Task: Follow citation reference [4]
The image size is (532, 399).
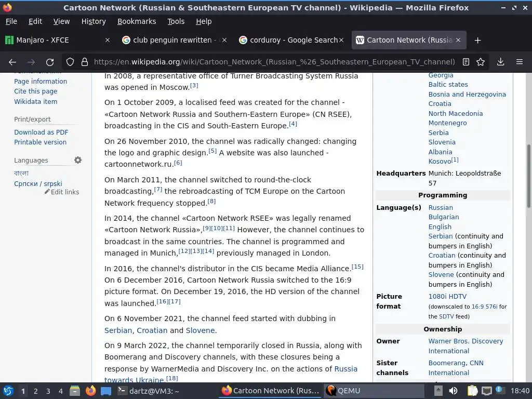Action: tap(293, 124)
